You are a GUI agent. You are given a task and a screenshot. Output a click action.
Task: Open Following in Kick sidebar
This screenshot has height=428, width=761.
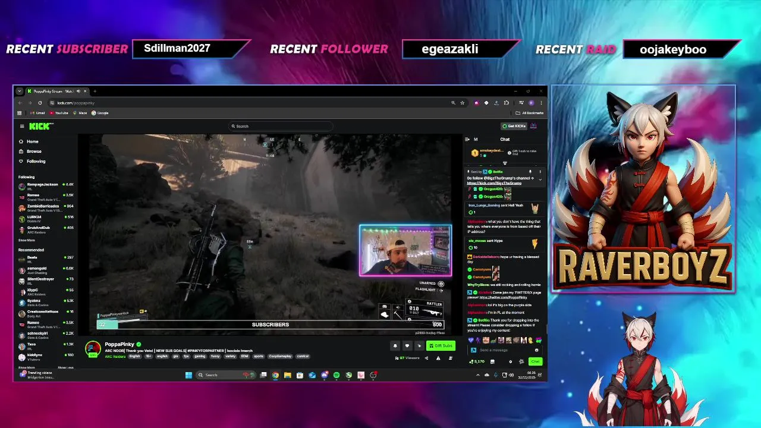coord(32,161)
